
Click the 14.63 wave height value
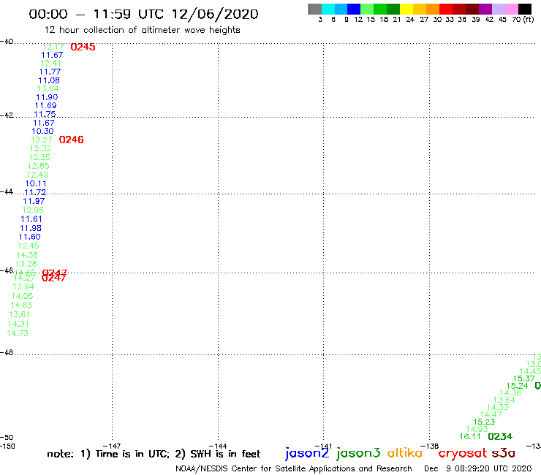click(x=21, y=305)
